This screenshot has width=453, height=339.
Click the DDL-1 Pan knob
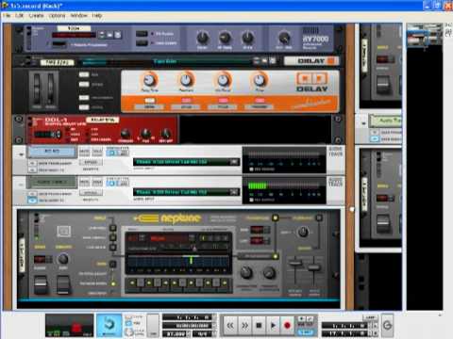click(x=145, y=134)
